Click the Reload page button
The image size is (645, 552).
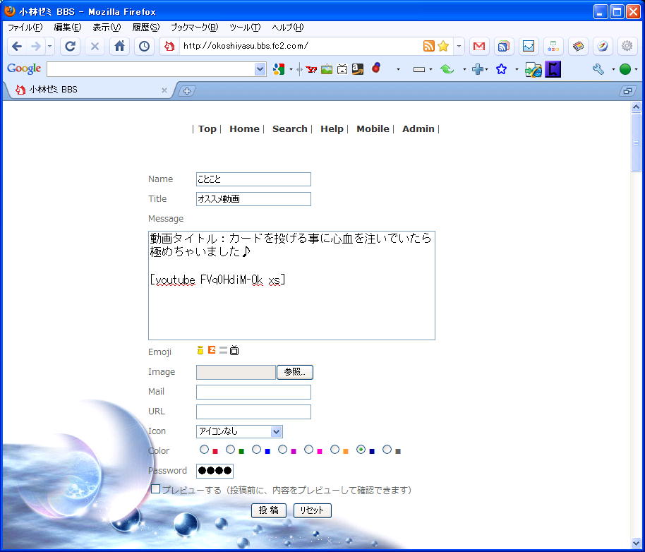pyautogui.click(x=71, y=47)
